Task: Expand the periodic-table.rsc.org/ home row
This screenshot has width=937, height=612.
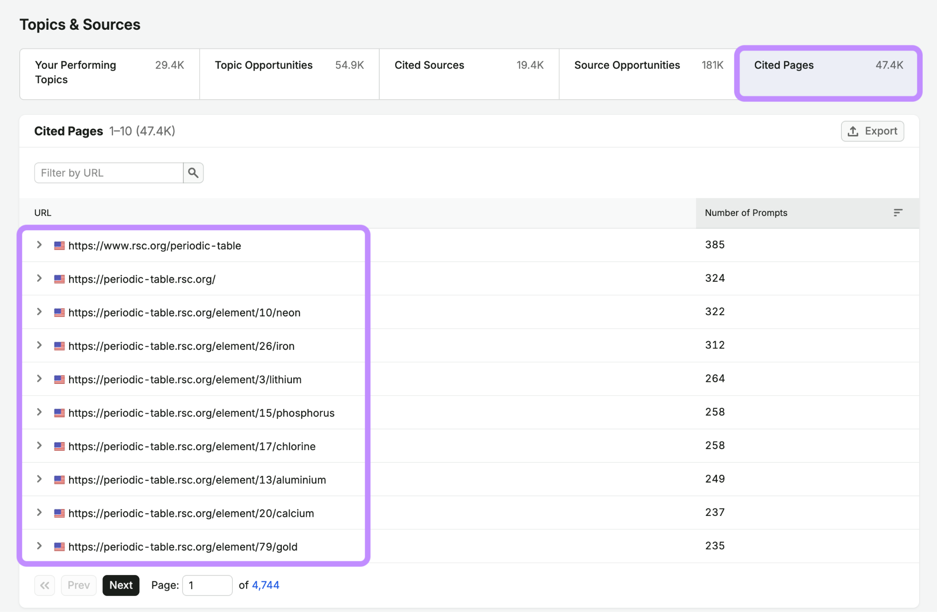Action: [x=39, y=279]
